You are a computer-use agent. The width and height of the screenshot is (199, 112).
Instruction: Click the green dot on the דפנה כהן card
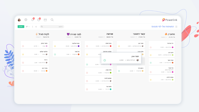[x=173, y=55]
